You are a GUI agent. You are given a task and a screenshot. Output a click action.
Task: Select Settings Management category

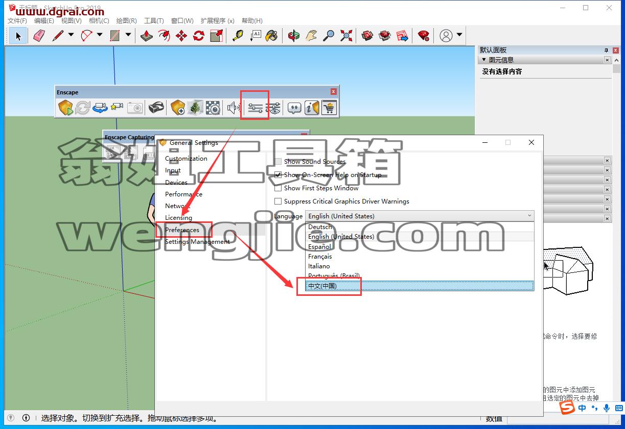[197, 242]
